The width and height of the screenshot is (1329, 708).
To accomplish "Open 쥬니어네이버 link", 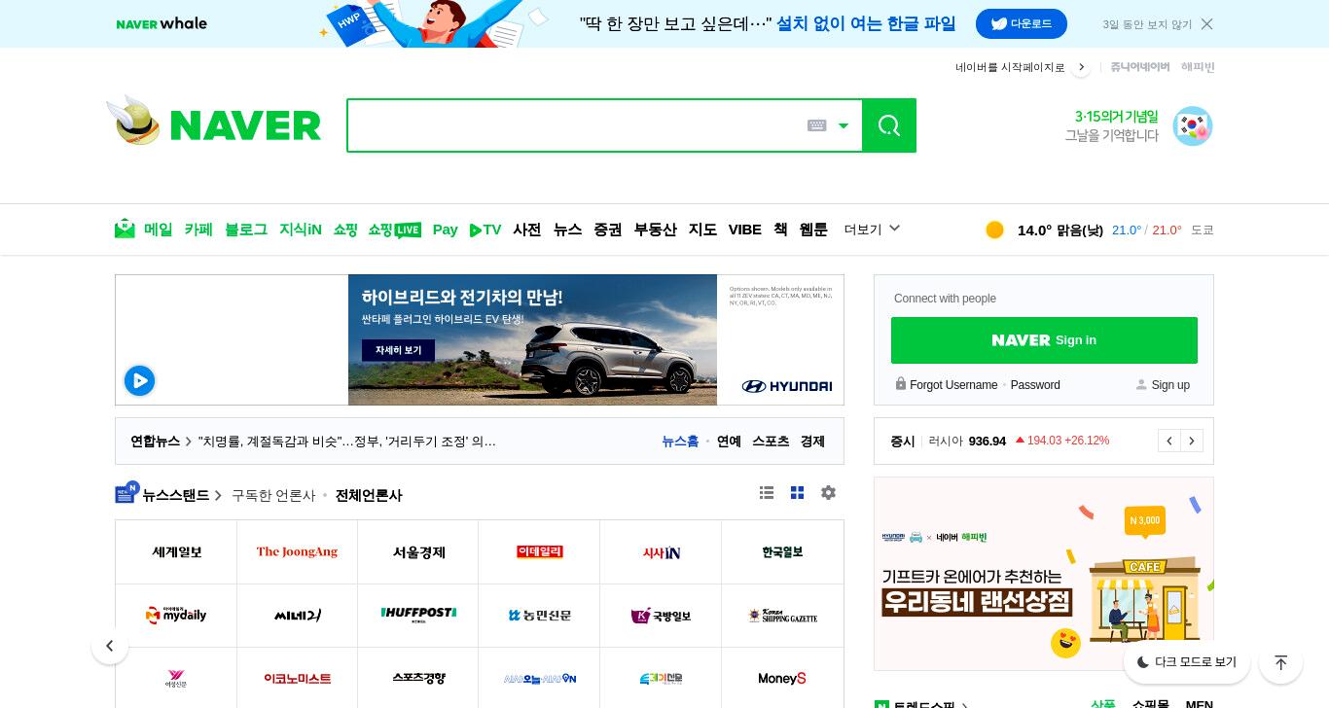I will (x=1140, y=67).
